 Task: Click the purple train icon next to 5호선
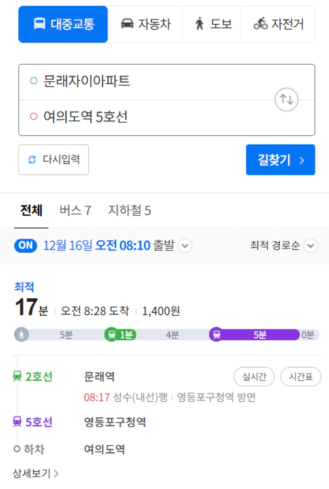tap(17, 422)
